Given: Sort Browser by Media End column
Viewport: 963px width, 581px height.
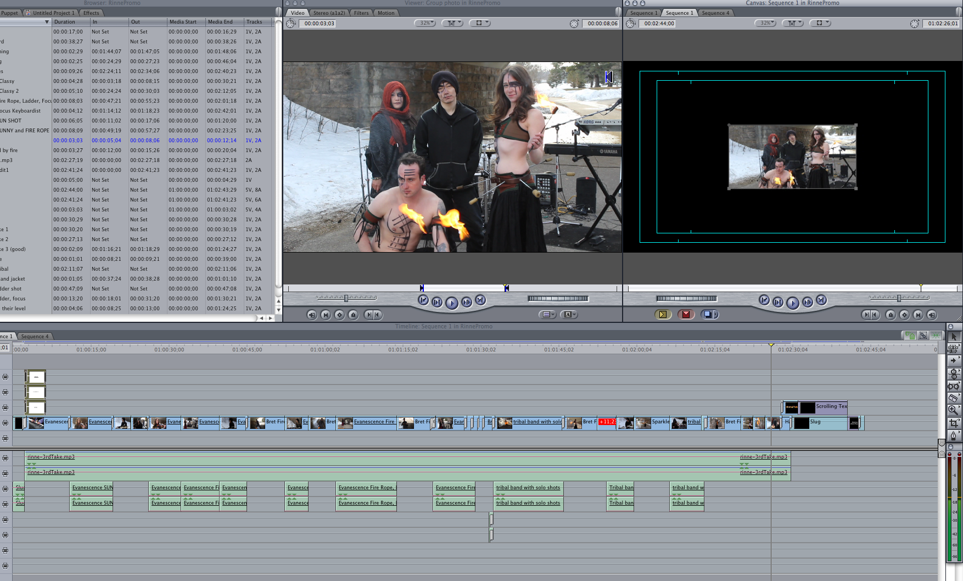Looking at the screenshot, I should [225, 22].
